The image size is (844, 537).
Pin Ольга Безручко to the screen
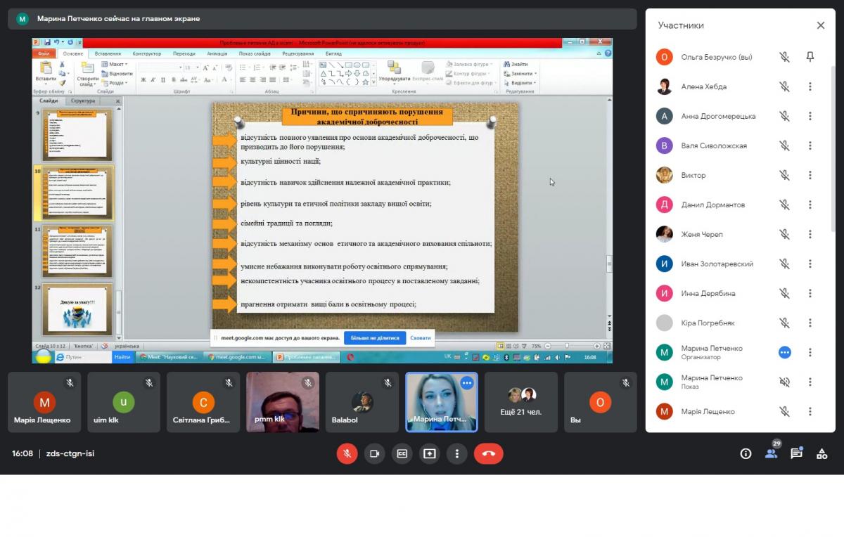(x=810, y=57)
